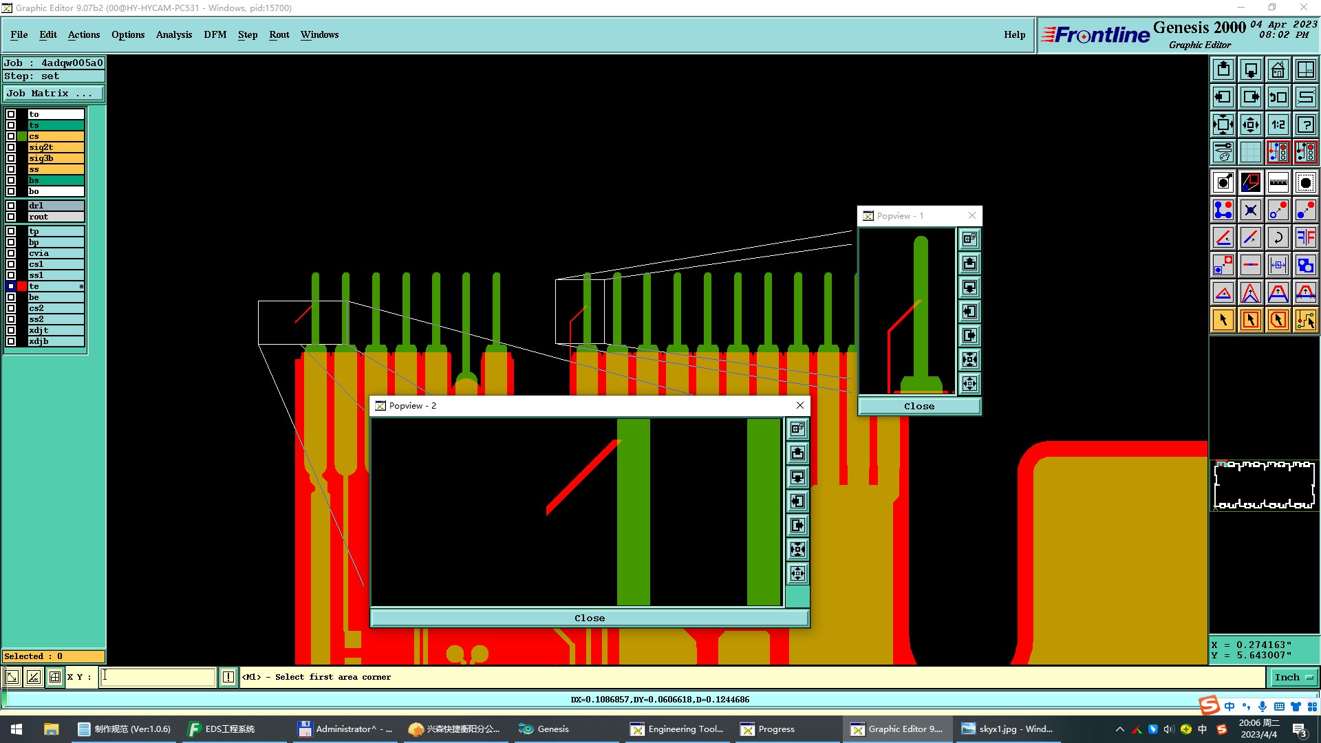Click the 1:2 zoom scale icon
The width and height of the screenshot is (1321, 743).
[x=1278, y=125]
